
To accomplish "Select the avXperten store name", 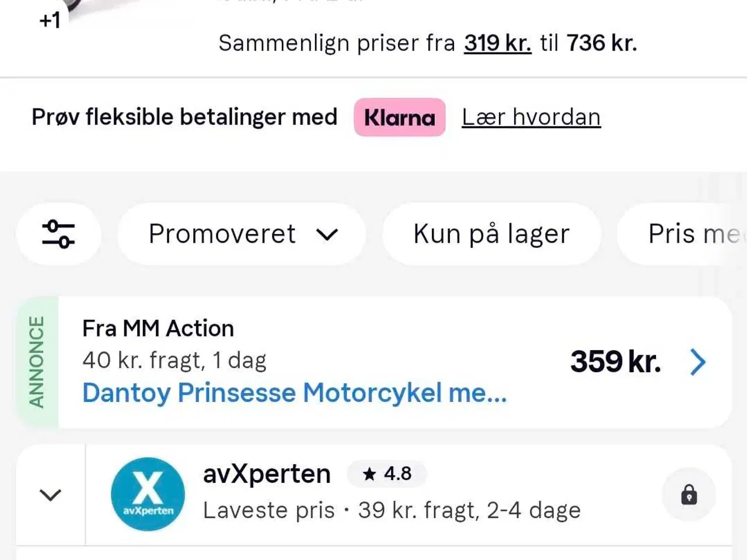I will pos(267,474).
